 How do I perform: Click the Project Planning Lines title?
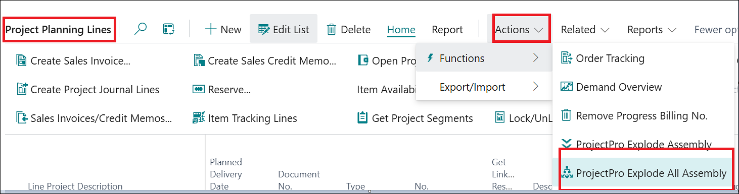58,30
